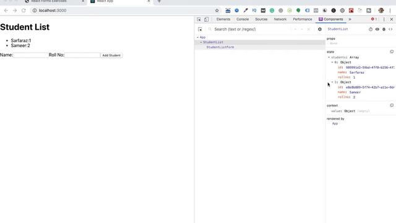Click the id value of student 0
The width and height of the screenshot is (396, 223).
(x=370, y=68)
